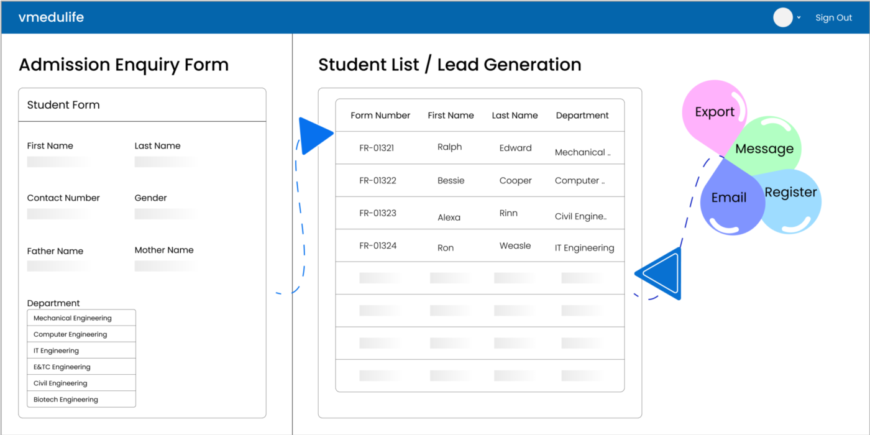Click the Form Number column header
This screenshot has height=435, width=870.
380,115
